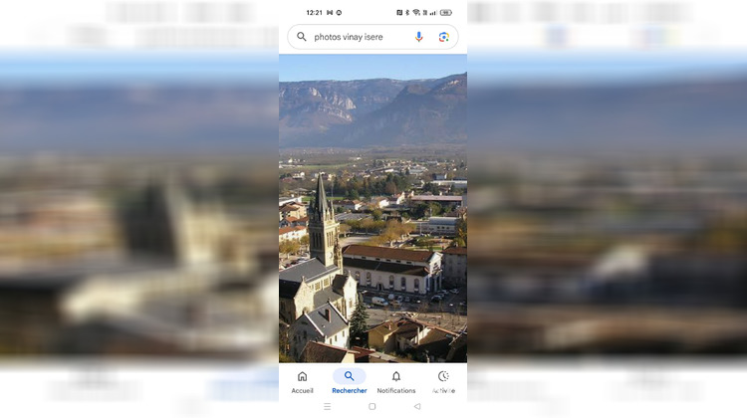747x418 pixels.
Task: Tap the battery indicator in status bar
Action: point(446,13)
